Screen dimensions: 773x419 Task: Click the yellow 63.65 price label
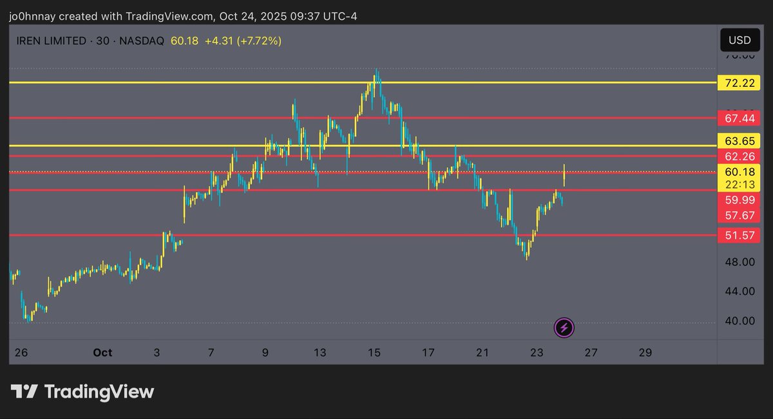click(739, 141)
